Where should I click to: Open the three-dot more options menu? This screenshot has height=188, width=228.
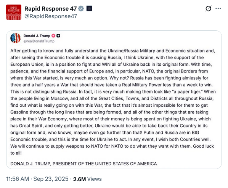218,9
